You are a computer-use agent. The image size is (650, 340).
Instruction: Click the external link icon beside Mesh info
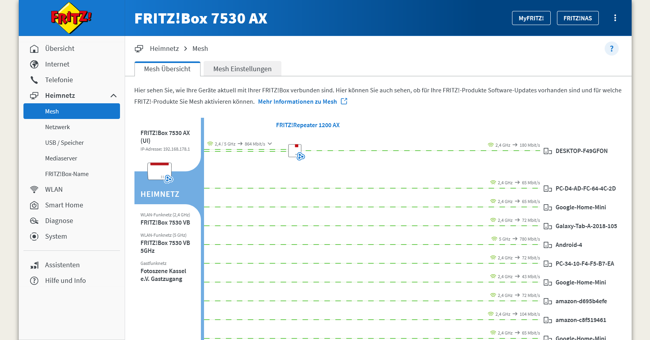pos(344,101)
